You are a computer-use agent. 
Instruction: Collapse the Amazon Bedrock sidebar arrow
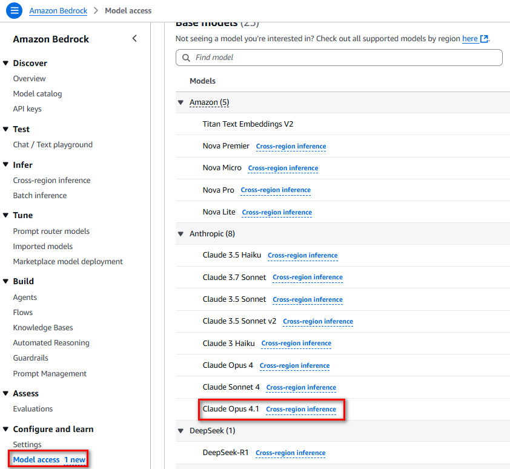[x=134, y=38]
